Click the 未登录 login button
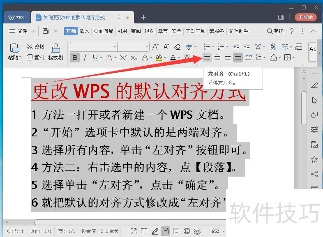This screenshot has height=237, width=323. click(305, 17)
